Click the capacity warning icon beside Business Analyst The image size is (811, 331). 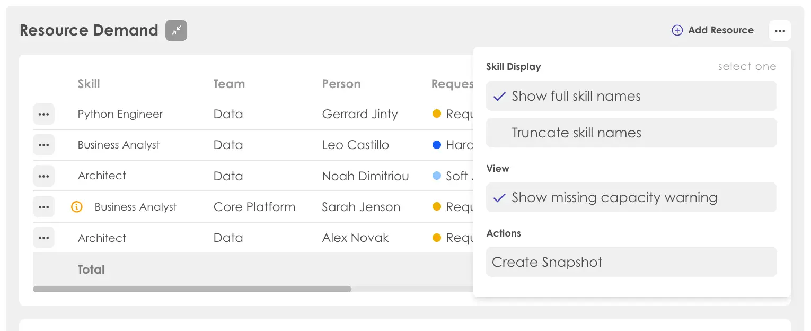coord(77,207)
